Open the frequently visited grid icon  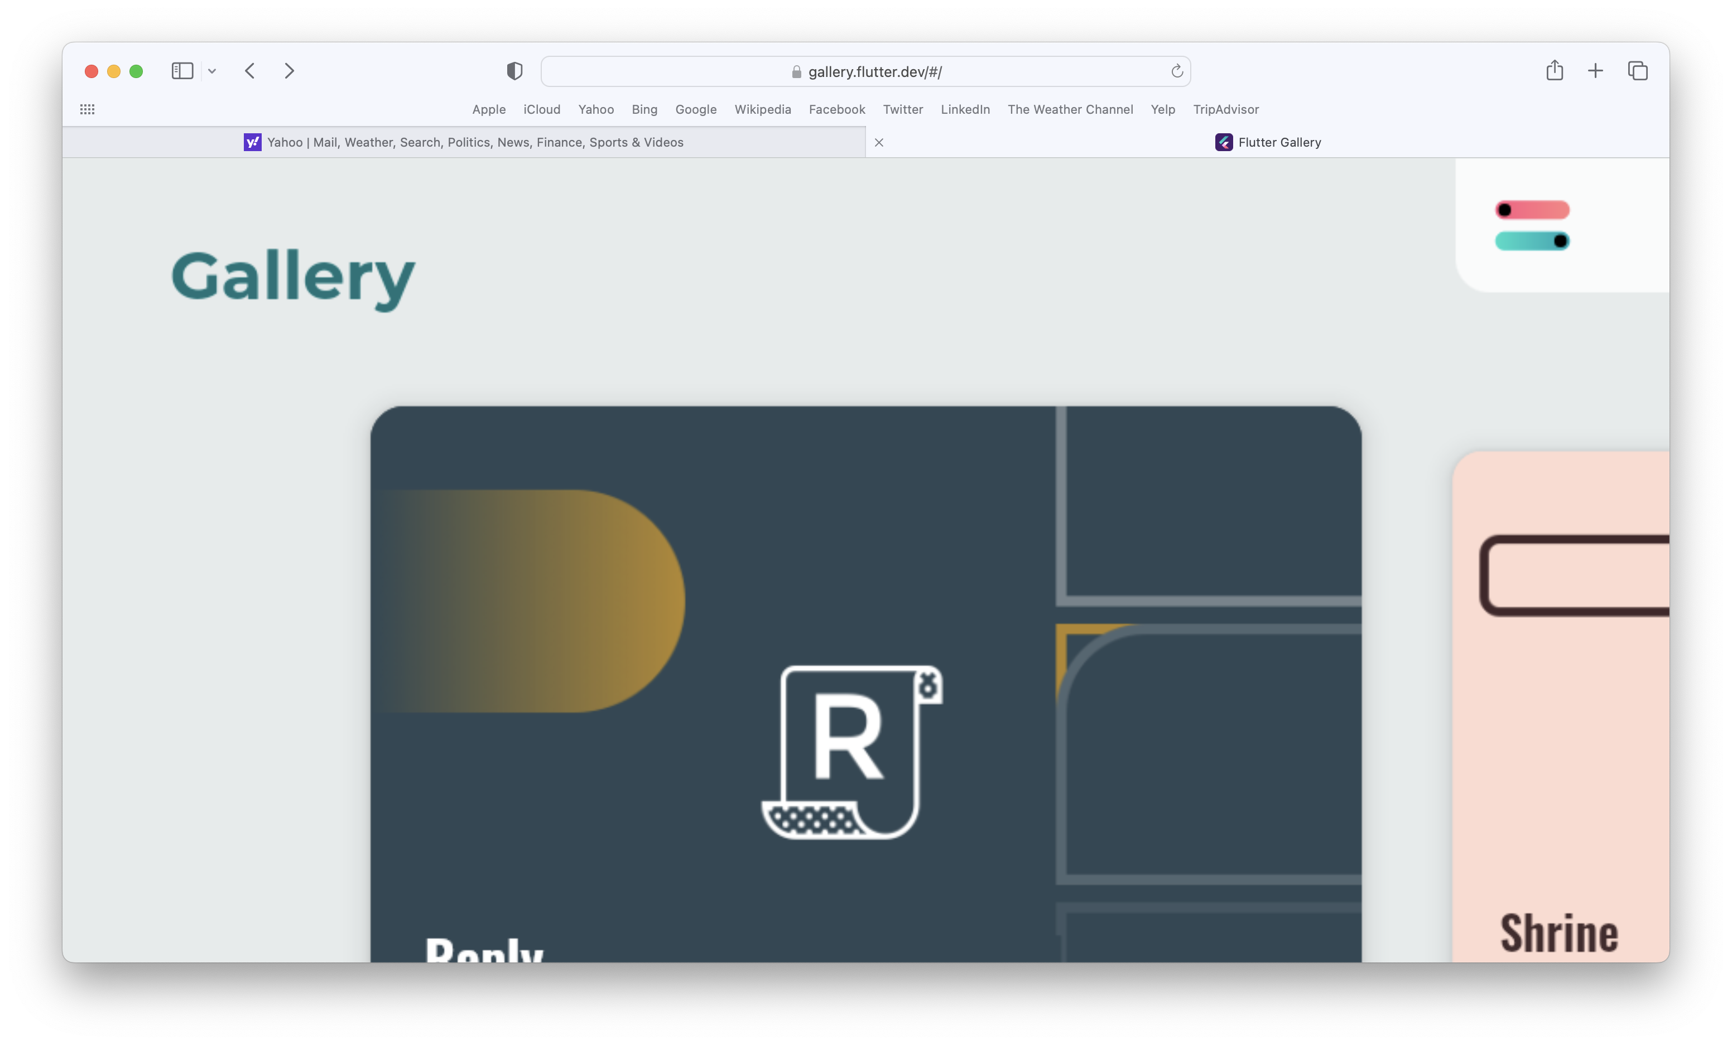(87, 109)
